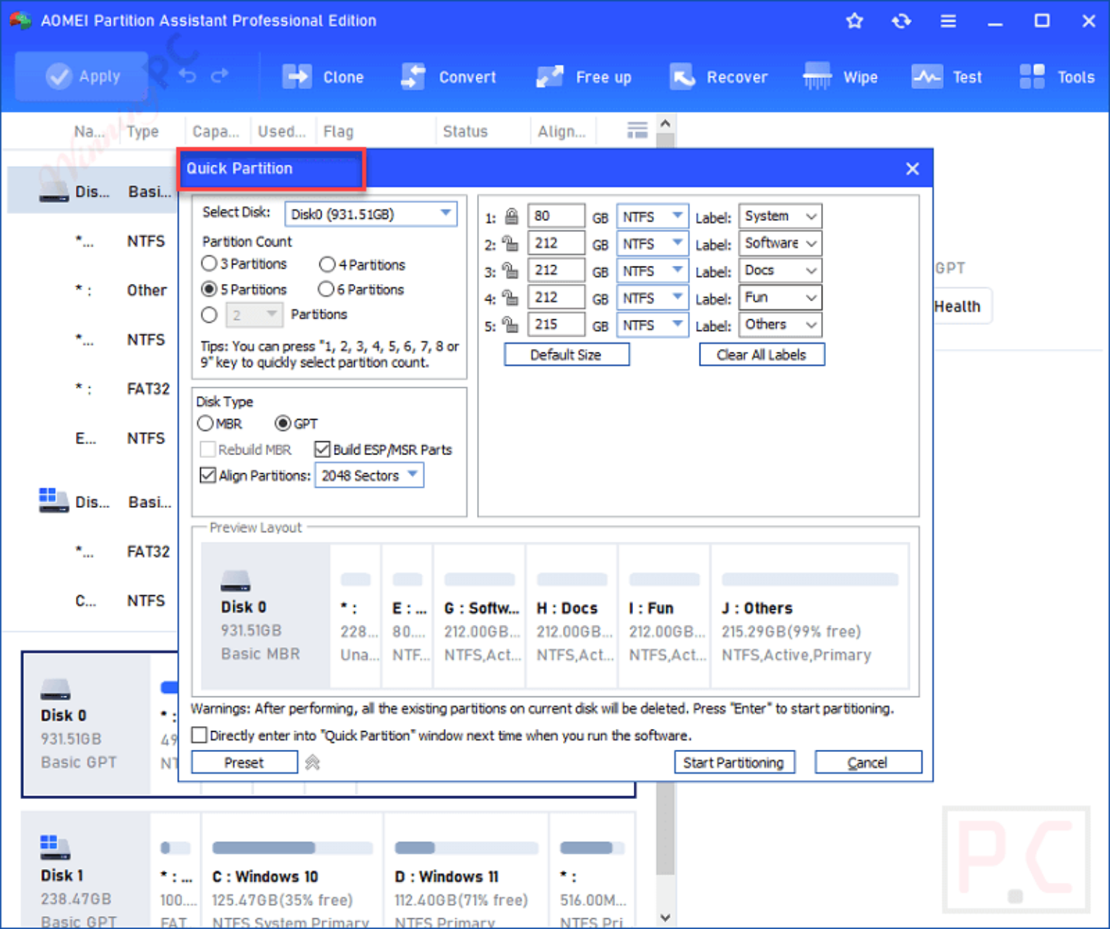Click the Free up toolbar icon

tap(584, 77)
